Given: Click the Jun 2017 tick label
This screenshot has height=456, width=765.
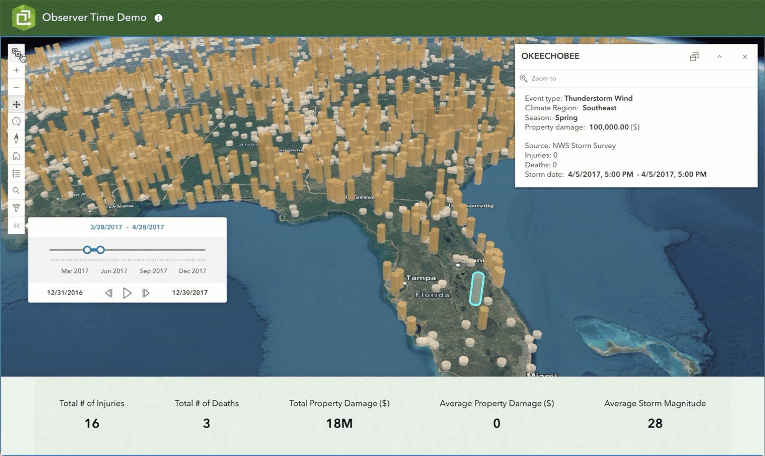Looking at the screenshot, I should (114, 271).
